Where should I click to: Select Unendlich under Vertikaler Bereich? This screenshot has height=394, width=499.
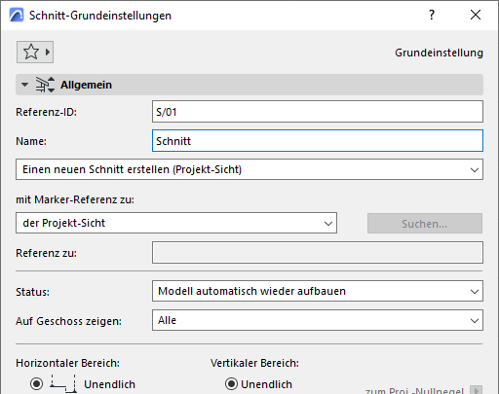tap(231, 384)
